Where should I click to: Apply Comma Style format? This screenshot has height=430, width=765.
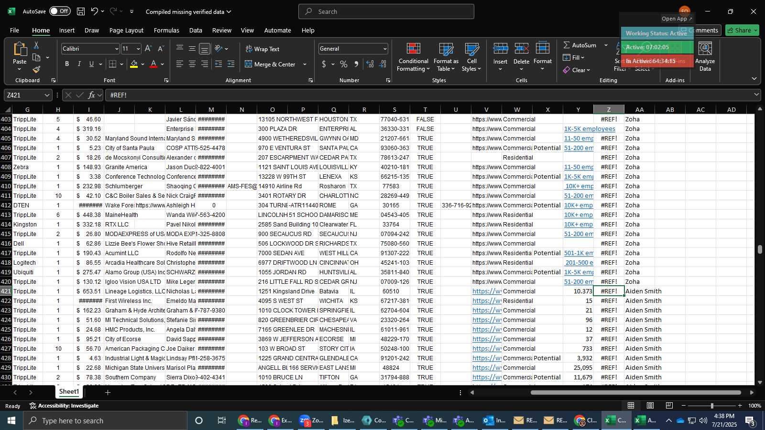[356, 64]
